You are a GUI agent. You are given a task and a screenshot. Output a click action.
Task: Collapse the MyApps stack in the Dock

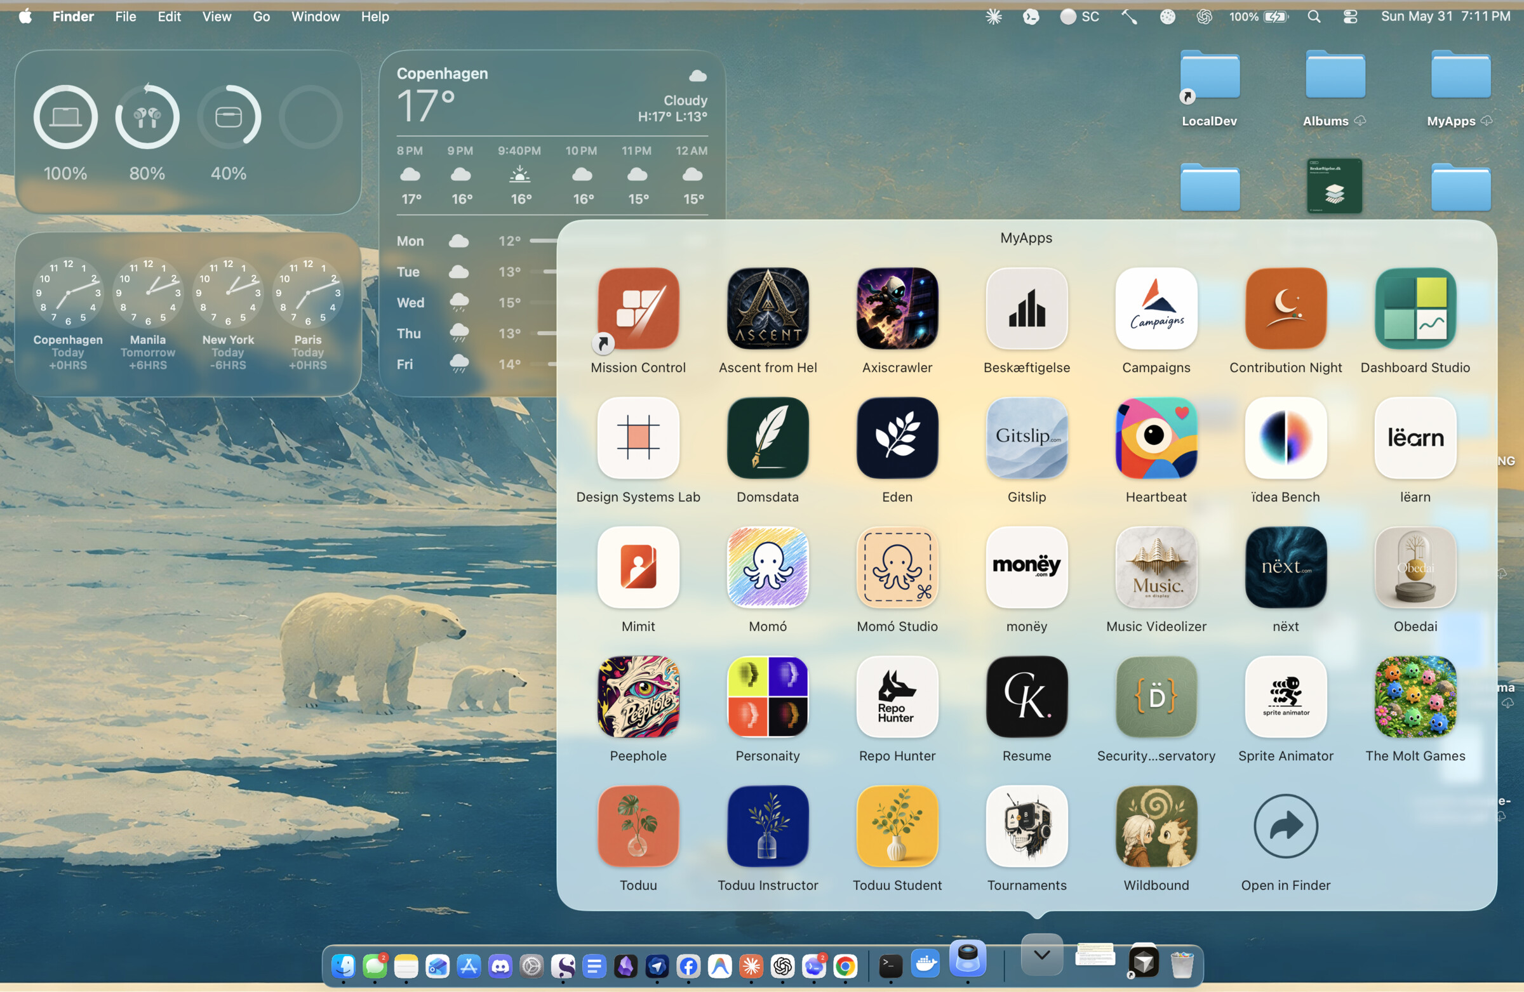[x=1042, y=955]
